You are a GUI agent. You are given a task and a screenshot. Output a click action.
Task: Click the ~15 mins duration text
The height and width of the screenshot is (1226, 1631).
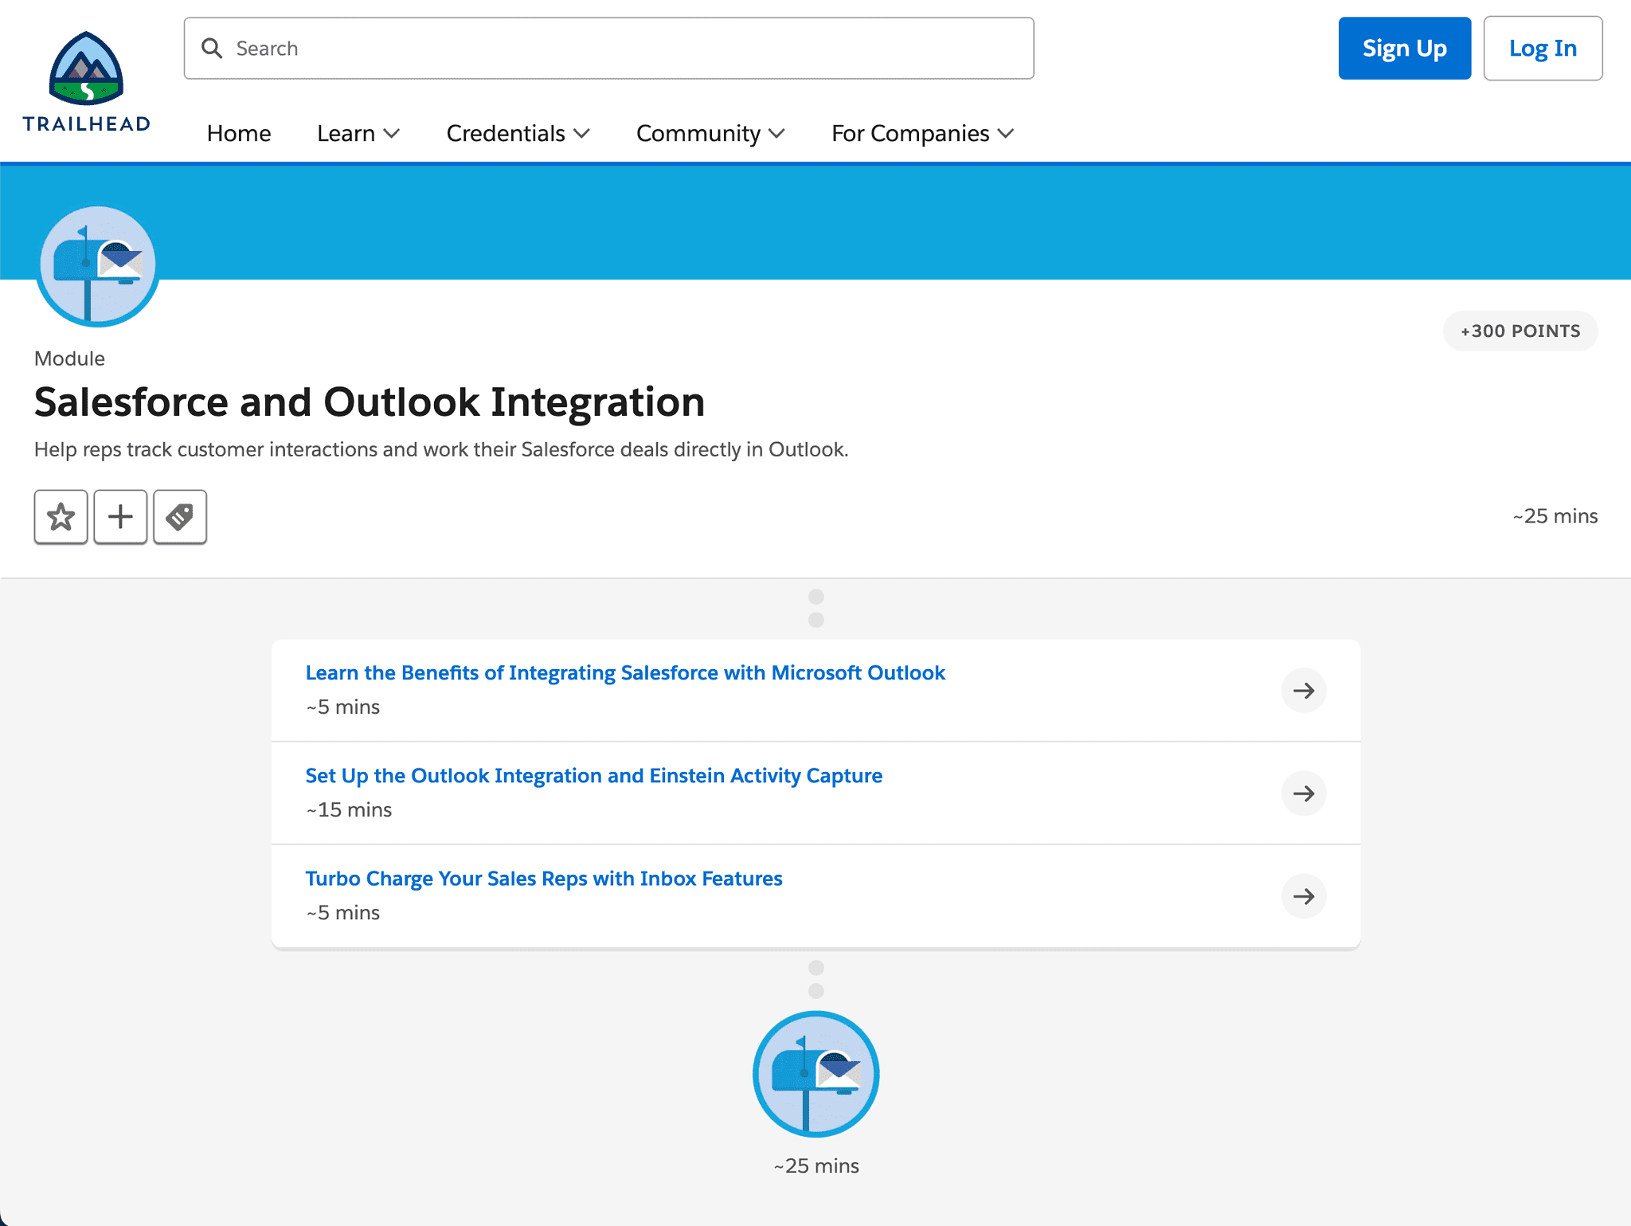point(349,810)
